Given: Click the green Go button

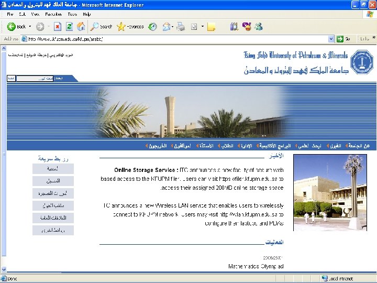Looking at the screenshot, I should 343,39.
